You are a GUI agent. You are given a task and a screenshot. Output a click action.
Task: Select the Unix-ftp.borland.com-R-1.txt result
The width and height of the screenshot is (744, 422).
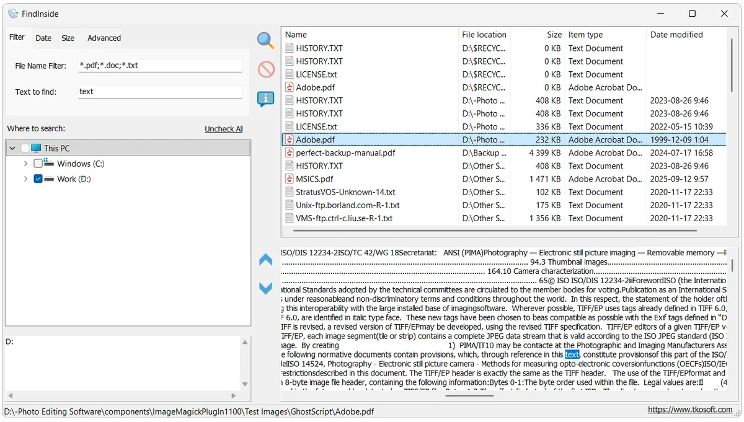coord(505,205)
